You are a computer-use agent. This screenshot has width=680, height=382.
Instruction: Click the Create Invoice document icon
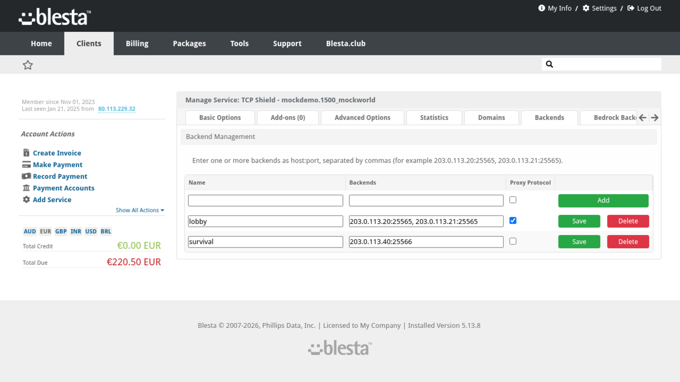click(26, 153)
